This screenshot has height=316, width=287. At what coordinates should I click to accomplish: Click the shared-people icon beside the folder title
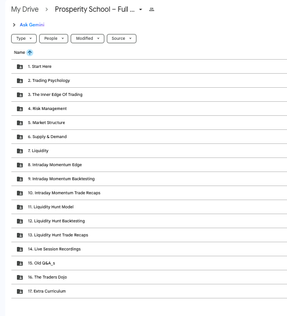pyautogui.click(x=152, y=9)
